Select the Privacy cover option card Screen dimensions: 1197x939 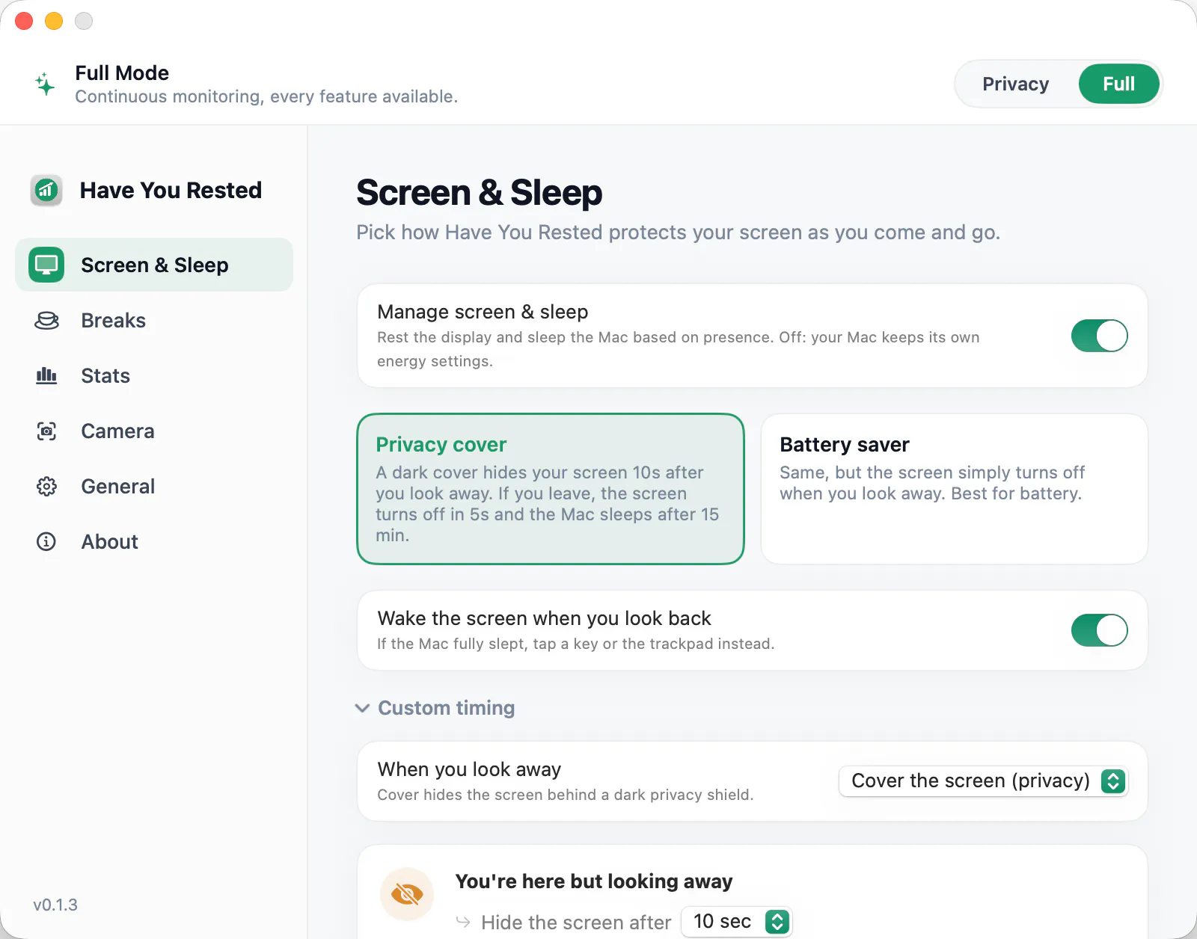[551, 489]
